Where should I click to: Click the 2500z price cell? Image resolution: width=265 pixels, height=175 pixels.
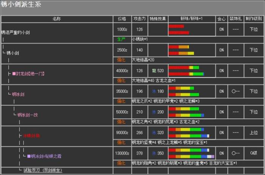tap(122, 50)
